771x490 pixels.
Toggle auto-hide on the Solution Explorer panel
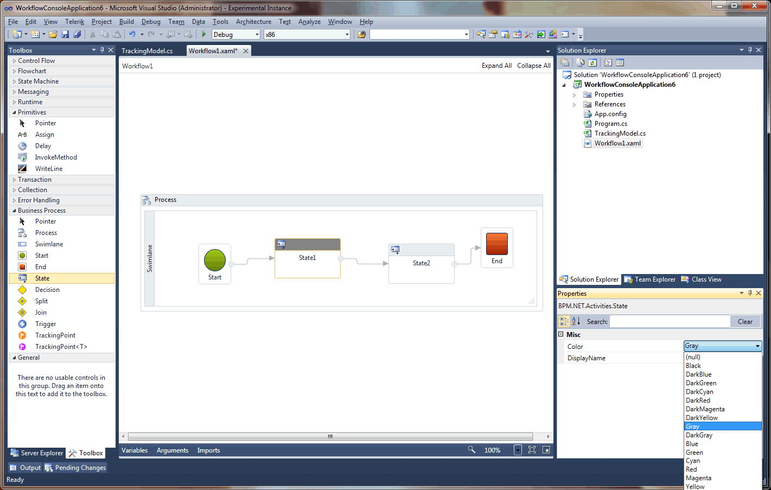pyautogui.click(x=750, y=50)
